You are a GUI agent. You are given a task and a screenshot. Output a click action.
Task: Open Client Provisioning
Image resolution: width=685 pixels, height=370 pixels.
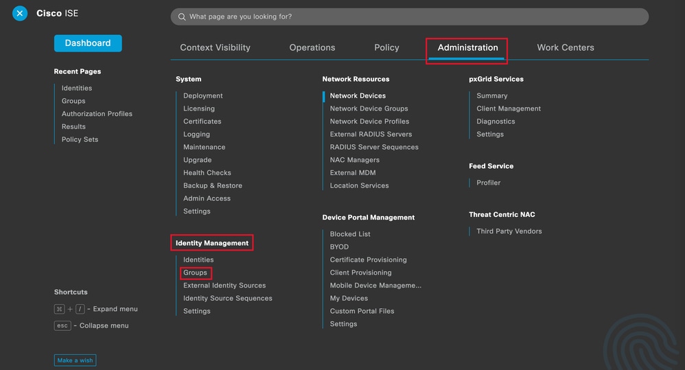click(x=360, y=273)
